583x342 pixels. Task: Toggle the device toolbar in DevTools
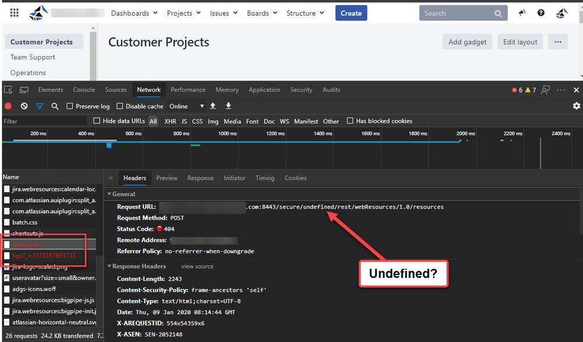(x=24, y=90)
